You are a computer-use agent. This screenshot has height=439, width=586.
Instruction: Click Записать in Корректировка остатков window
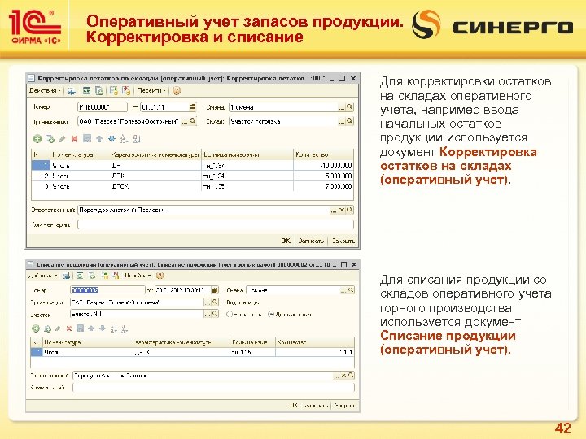tap(311, 241)
